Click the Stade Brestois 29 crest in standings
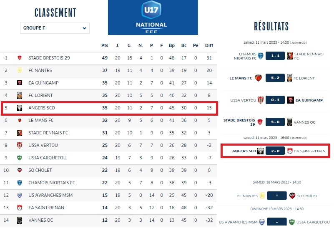 (x=20, y=58)
